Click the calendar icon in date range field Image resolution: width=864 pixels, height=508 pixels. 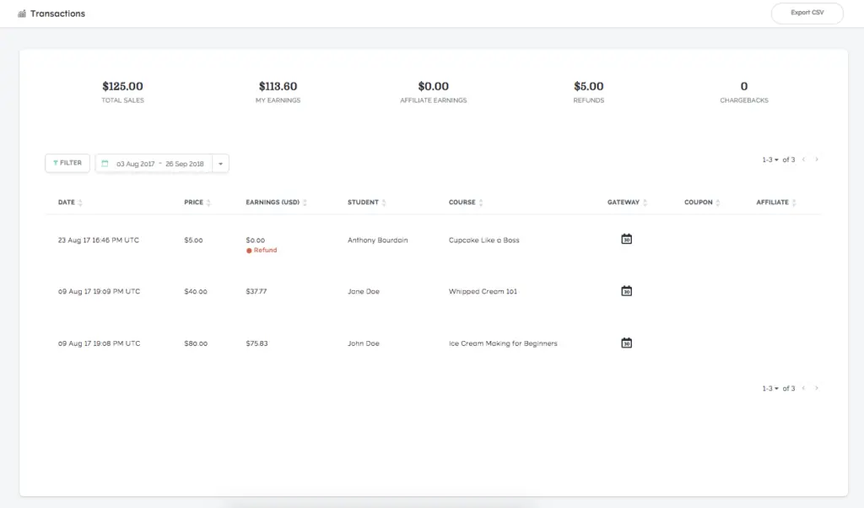pos(105,164)
